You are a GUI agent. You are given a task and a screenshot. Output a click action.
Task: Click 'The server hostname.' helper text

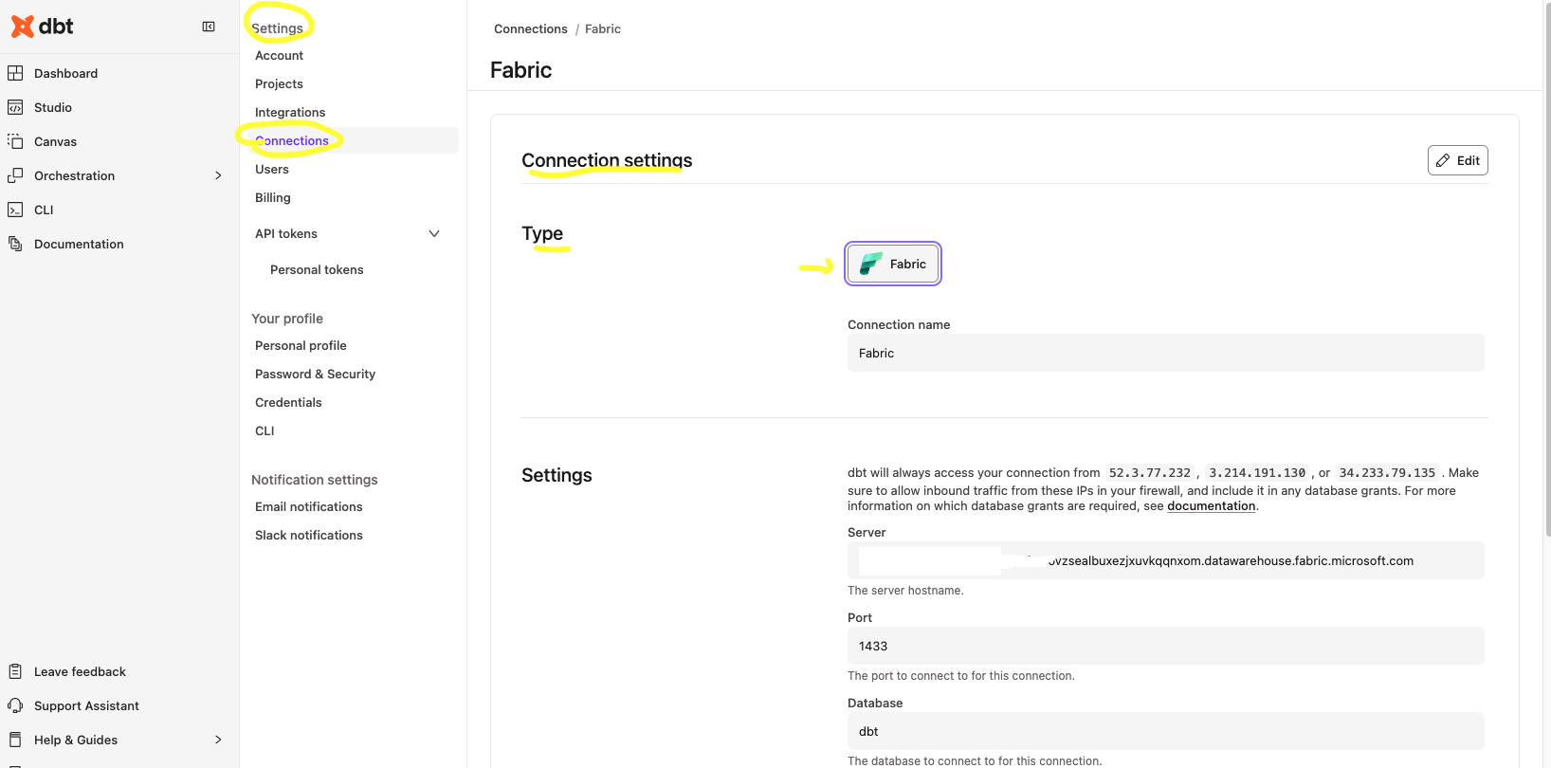905,590
